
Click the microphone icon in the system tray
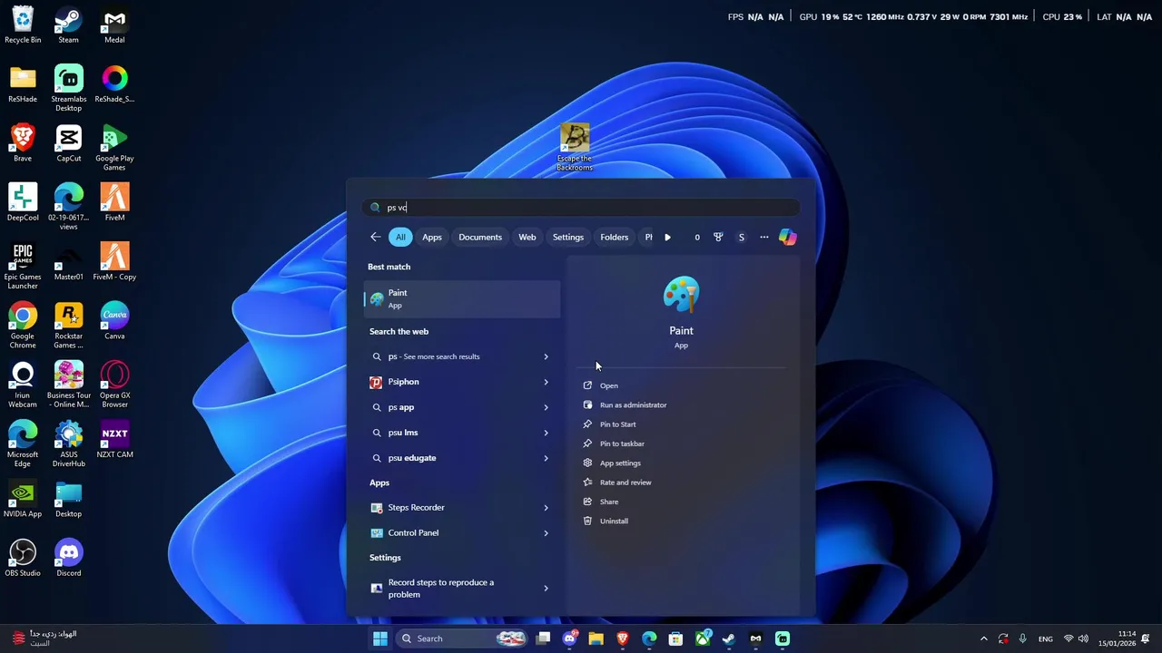[x=1023, y=638]
